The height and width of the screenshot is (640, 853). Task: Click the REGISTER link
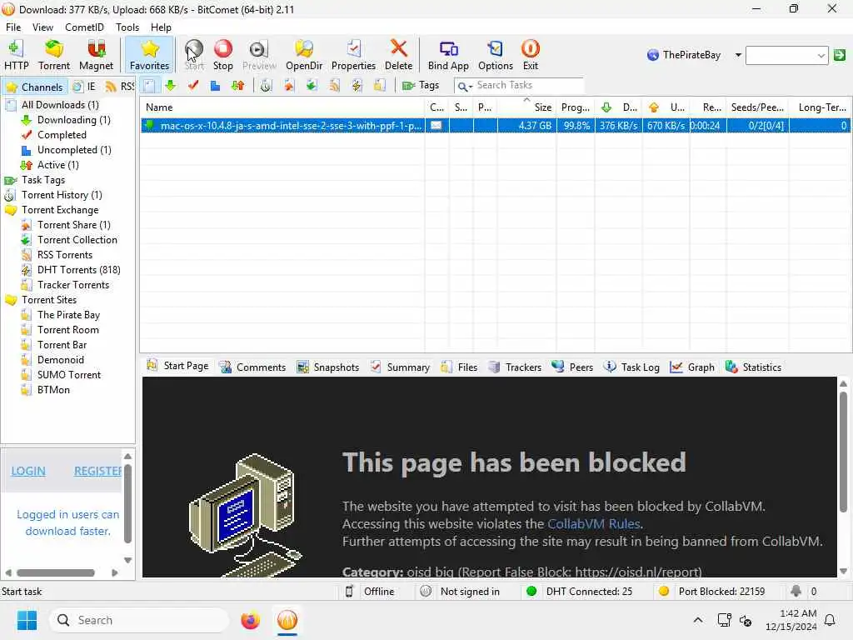coord(98,472)
